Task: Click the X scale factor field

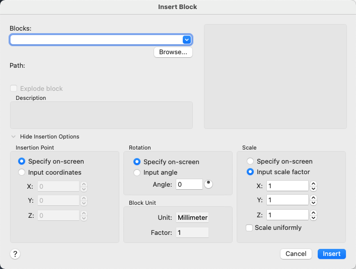Action: [287, 186]
